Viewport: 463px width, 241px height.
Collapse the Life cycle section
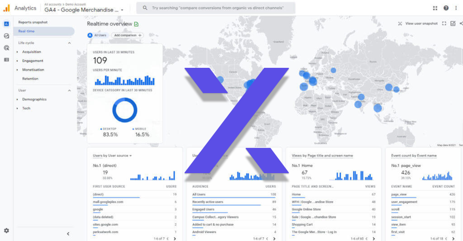pos(69,43)
